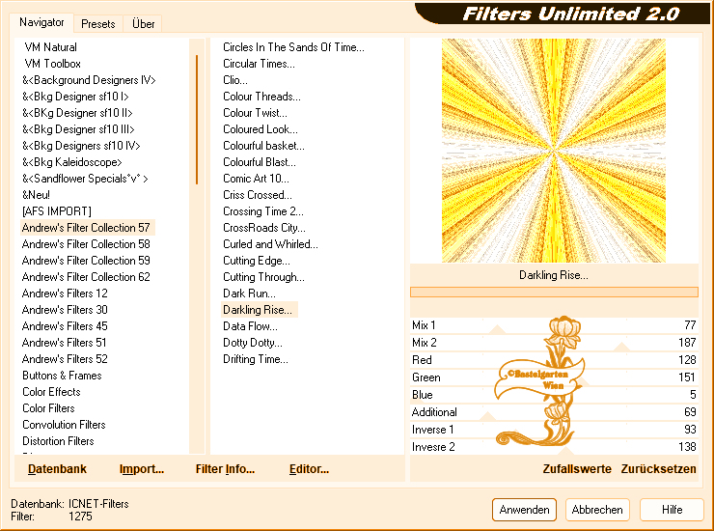This screenshot has width=714, height=531.
Task: Choose Criss Crossed... filter
Action: [258, 195]
